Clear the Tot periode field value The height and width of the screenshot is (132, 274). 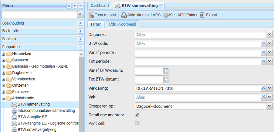tap(263, 61)
